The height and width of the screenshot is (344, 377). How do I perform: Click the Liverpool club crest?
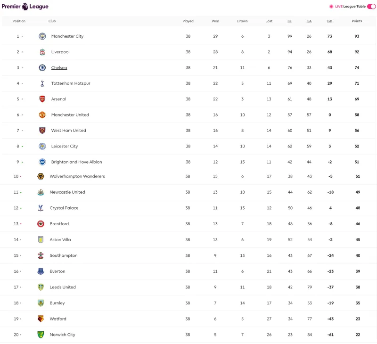coord(42,52)
